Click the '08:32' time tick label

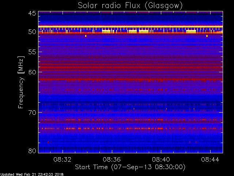(x=63, y=159)
